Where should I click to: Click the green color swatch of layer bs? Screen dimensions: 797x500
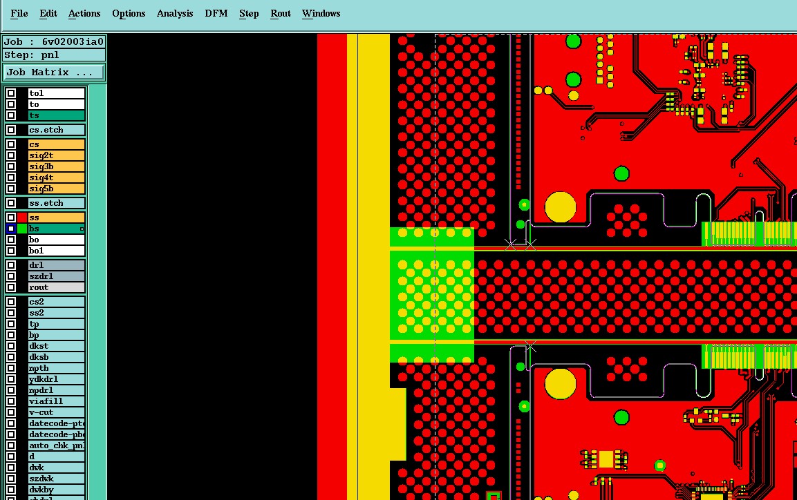coord(22,229)
